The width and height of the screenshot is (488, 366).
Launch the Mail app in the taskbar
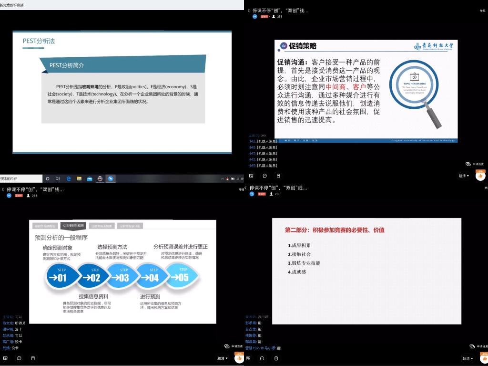click(90, 178)
